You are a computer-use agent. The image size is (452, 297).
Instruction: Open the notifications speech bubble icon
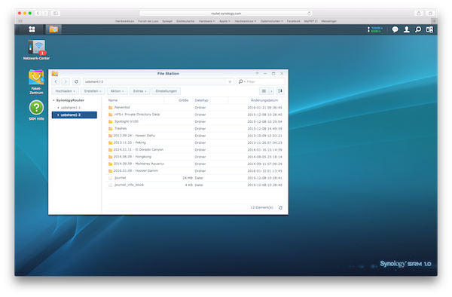click(395, 29)
